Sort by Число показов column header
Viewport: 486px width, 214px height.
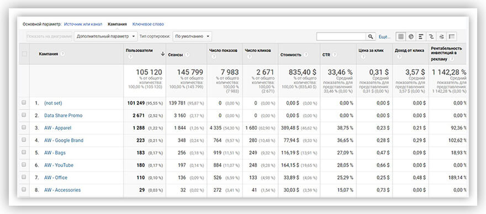click(x=223, y=51)
